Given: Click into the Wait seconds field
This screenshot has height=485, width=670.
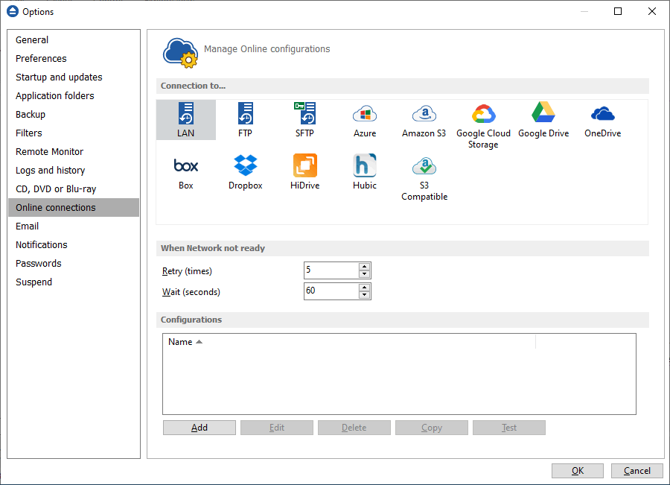Looking at the screenshot, I should (331, 291).
